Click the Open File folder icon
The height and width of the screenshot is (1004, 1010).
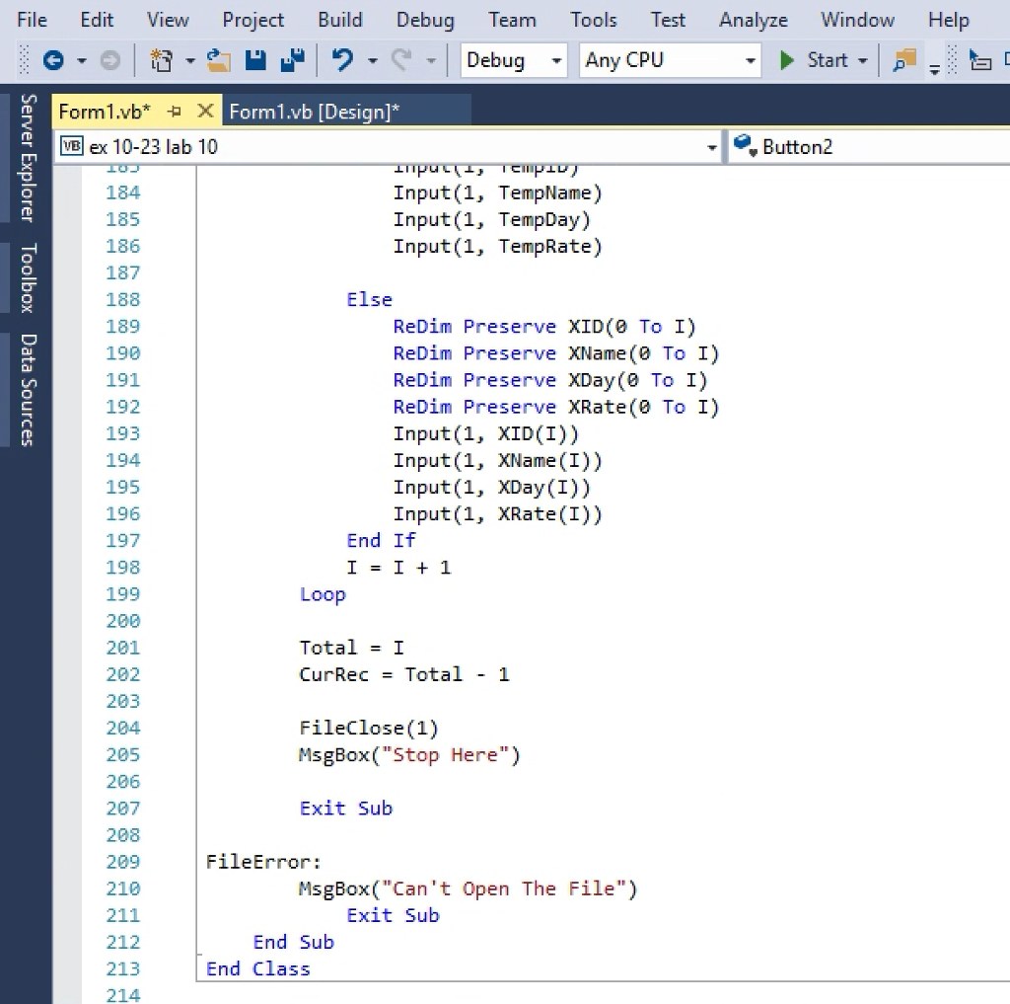(218, 61)
